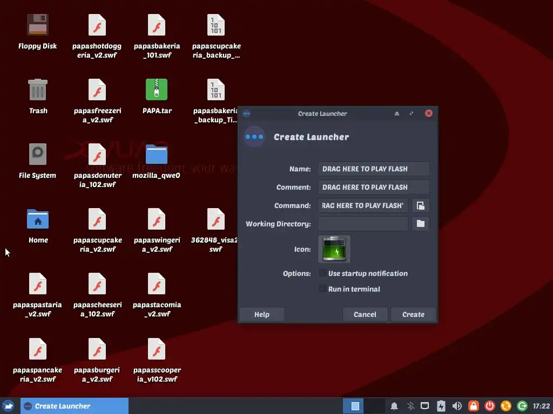Open the Xubuntu applications menu
This screenshot has width=553, height=414.
[8, 406]
